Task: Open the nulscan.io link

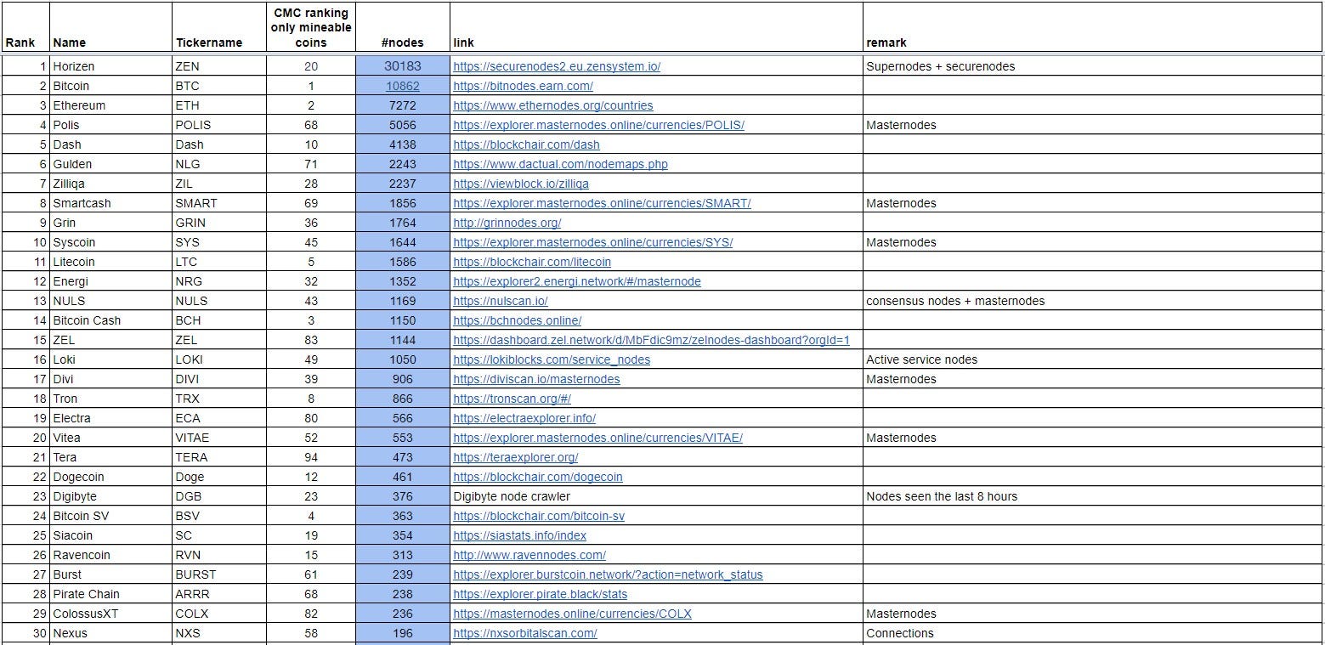Action: pyautogui.click(x=500, y=301)
